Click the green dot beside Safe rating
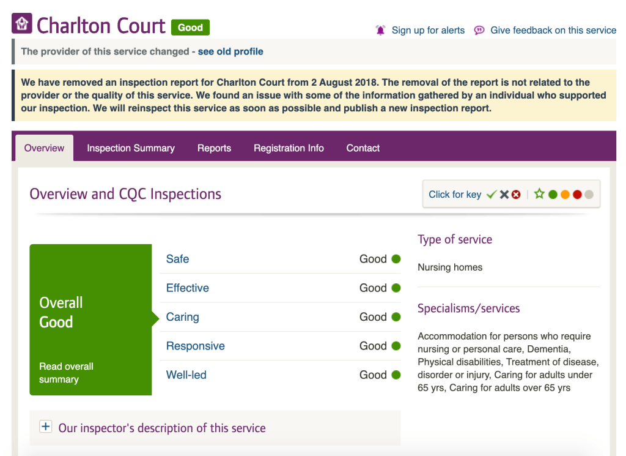This screenshot has width=626, height=456. pos(396,259)
